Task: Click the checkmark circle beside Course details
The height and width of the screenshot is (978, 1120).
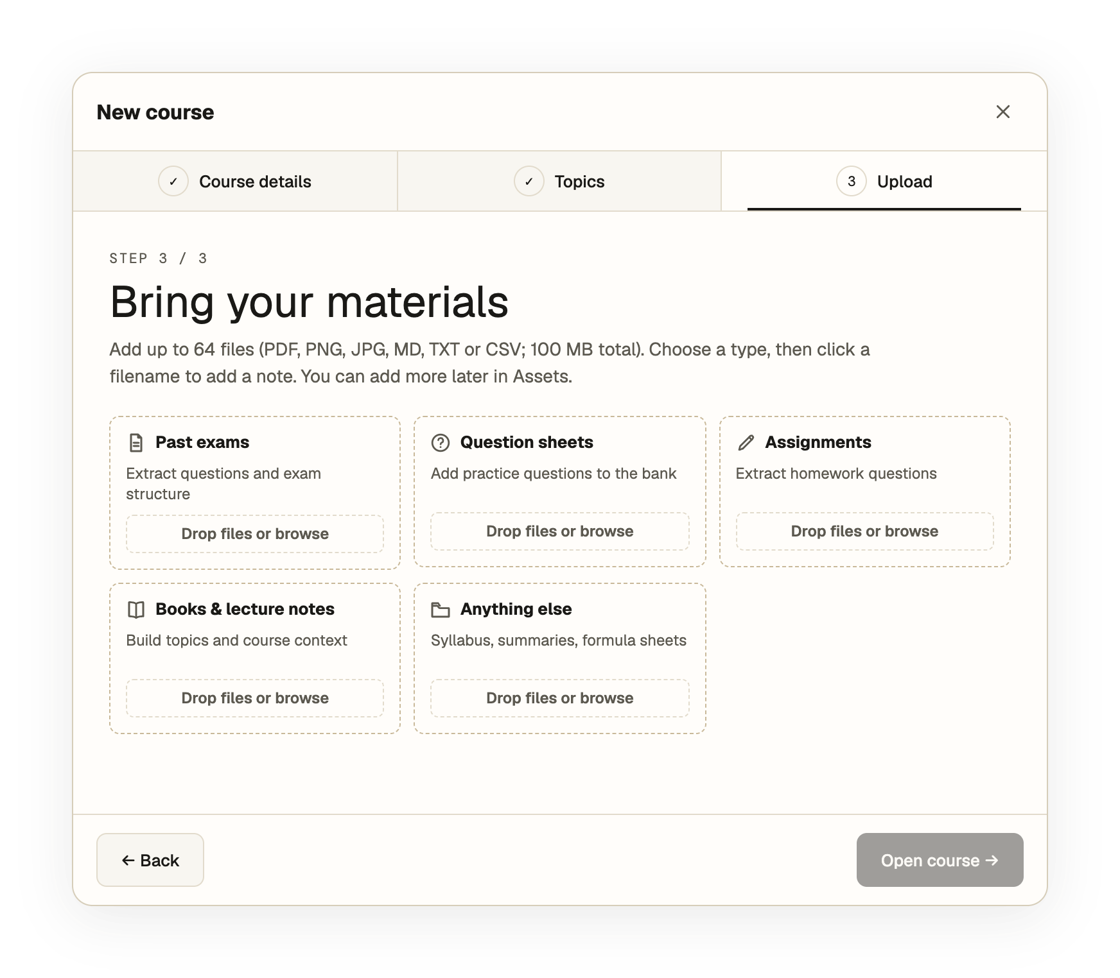Action: tap(173, 182)
